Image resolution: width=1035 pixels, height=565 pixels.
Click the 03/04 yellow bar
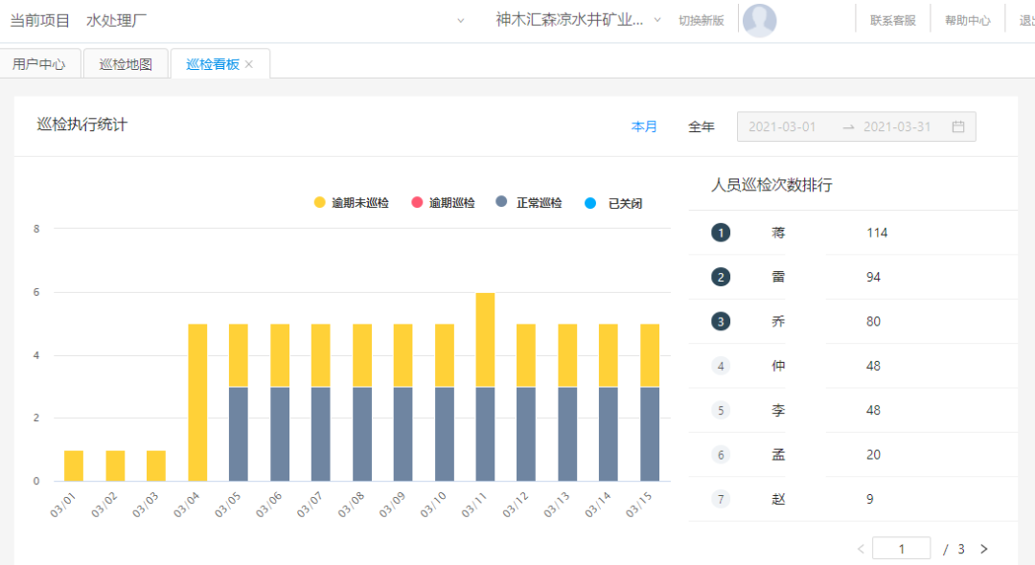197,402
